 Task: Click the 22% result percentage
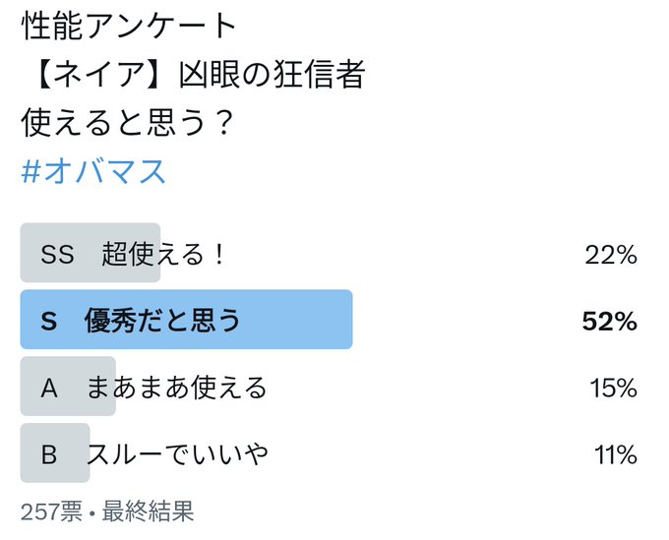(x=611, y=255)
